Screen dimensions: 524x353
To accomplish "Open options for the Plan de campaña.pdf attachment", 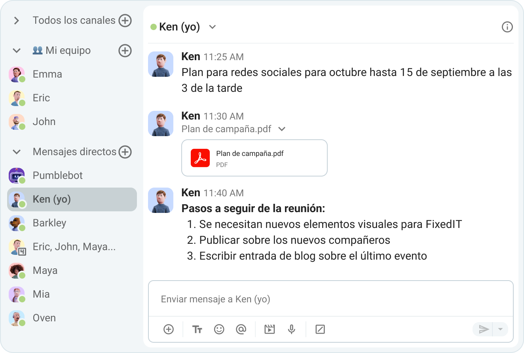I will [281, 129].
